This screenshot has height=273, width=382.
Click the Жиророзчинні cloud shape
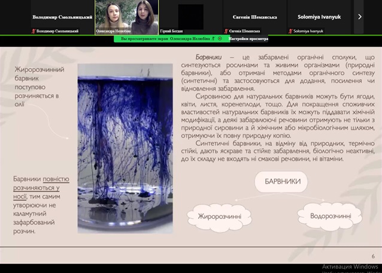coord(220,217)
